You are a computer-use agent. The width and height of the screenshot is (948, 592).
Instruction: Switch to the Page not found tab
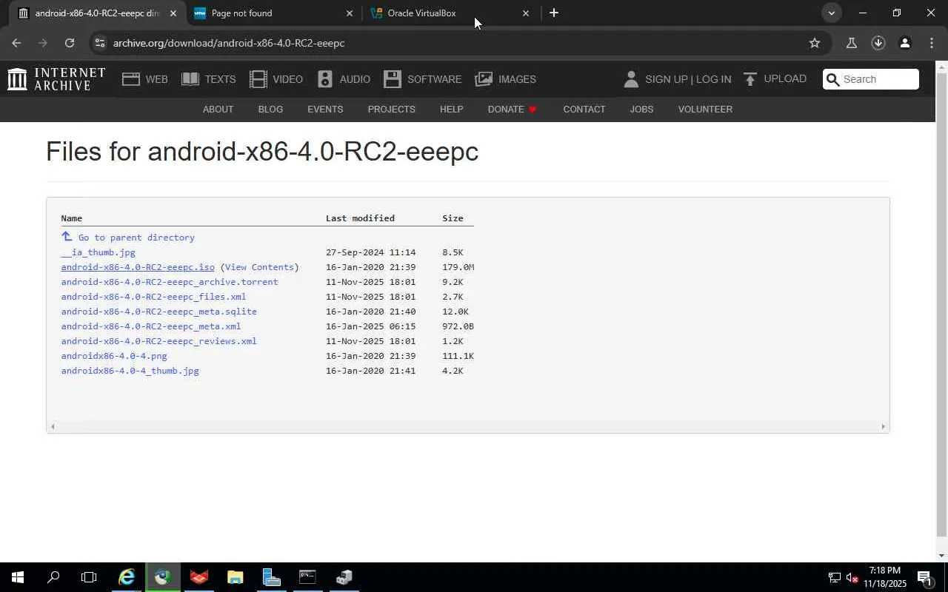click(274, 13)
